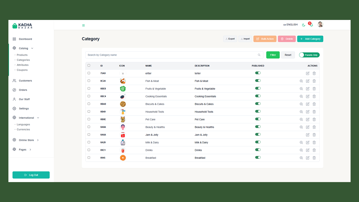View subcategories of Fish & Meat
This screenshot has width=359, height=202.
pyautogui.click(x=301, y=81)
